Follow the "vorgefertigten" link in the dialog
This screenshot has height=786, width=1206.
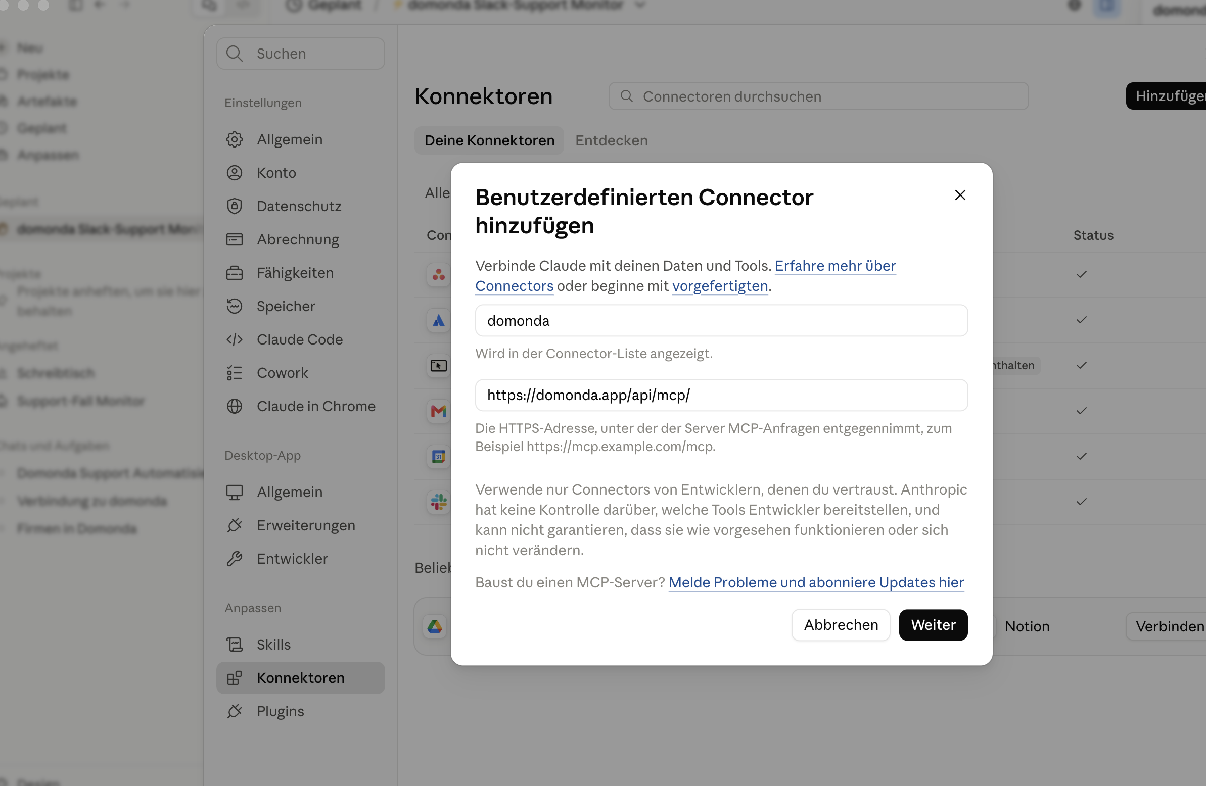click(x=720, y=286)
